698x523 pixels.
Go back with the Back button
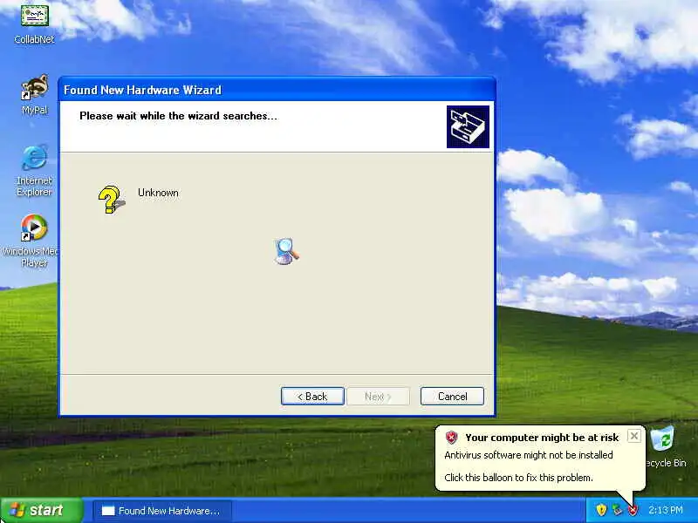tap(312, 397)
